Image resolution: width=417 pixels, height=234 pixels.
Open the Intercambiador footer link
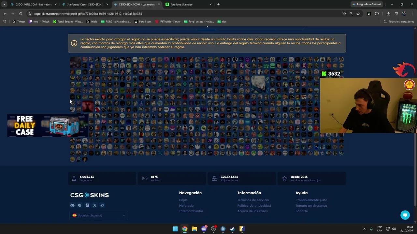point(191,211)
